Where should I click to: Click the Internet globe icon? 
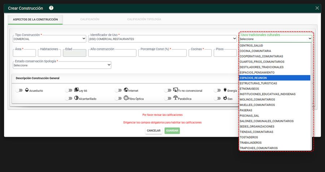tap(126, 90)
